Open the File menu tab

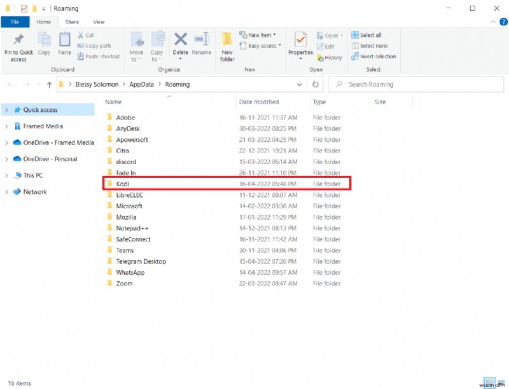click(x=15, y=22)
